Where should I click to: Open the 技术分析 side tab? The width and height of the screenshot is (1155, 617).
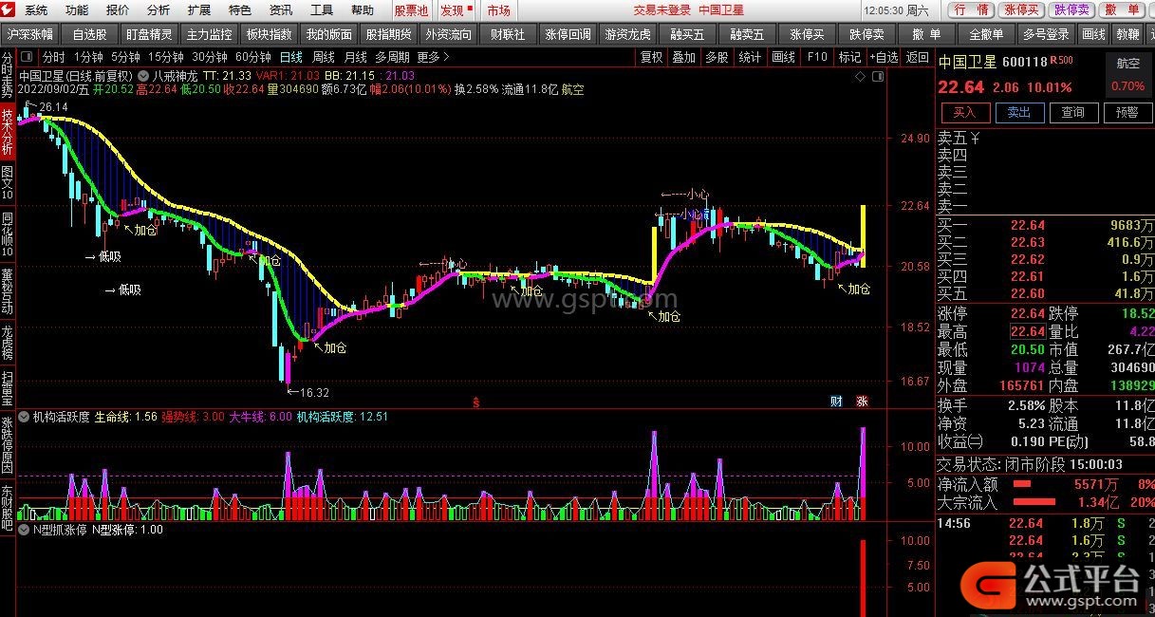(8, 132)
